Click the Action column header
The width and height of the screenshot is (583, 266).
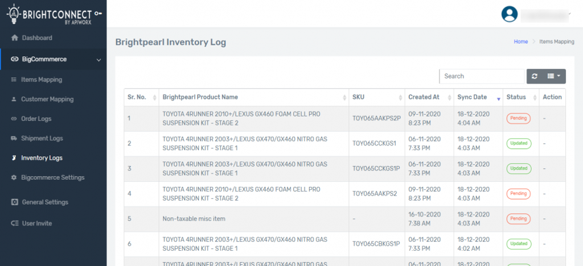click(552, 97)
